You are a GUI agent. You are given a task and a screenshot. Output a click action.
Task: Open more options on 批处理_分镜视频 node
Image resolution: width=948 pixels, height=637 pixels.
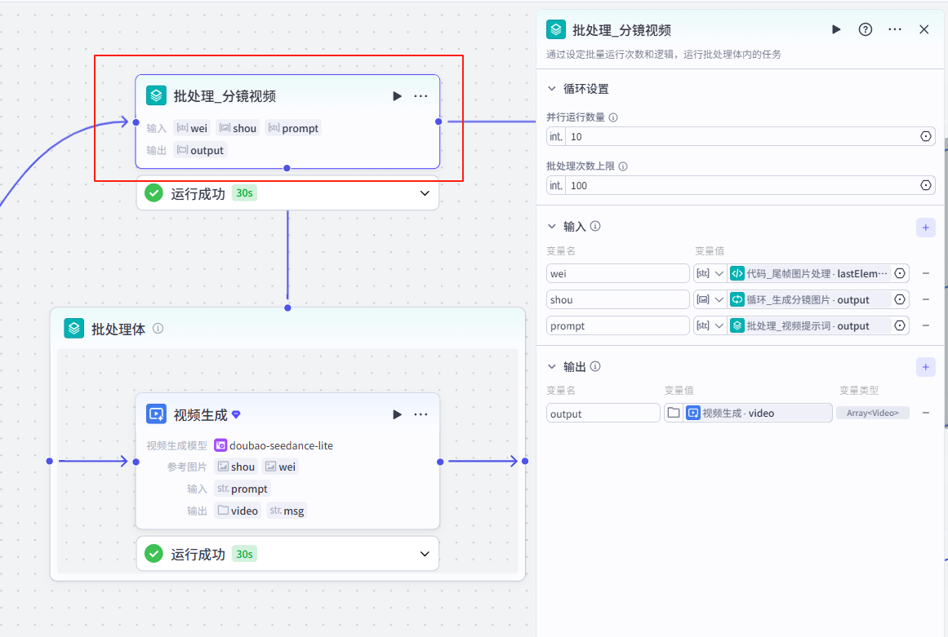[x=421, y=96]
